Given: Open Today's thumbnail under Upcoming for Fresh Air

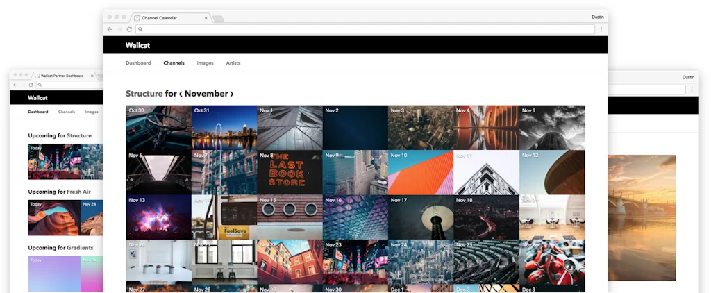Looking at the screenshot, I should pos(53,217).
